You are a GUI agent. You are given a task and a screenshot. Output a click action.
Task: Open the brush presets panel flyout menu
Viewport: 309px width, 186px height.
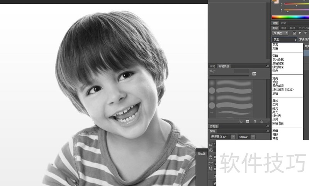(267, 66)
